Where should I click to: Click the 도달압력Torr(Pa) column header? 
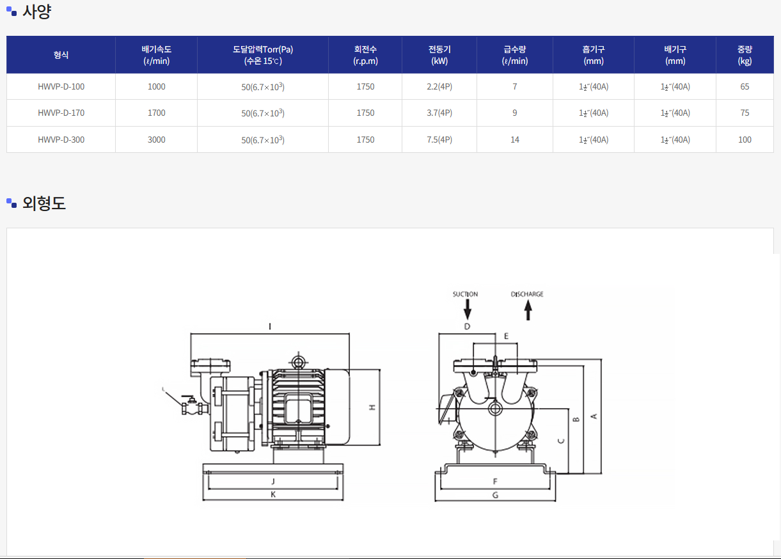click(x=263, y=55)
